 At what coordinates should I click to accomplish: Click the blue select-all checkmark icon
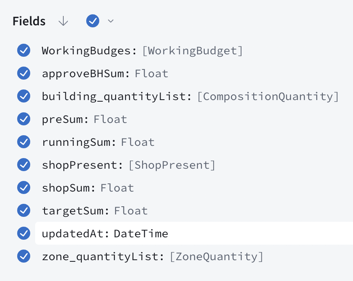[x=93, y=21]
